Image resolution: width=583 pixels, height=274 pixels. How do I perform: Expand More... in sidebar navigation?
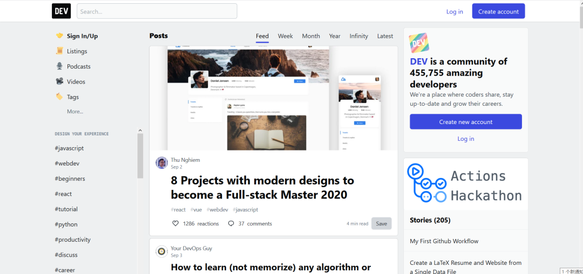[75, 112]
